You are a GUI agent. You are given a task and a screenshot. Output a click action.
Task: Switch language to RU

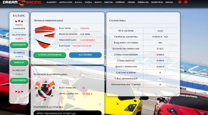click(180, 2)
